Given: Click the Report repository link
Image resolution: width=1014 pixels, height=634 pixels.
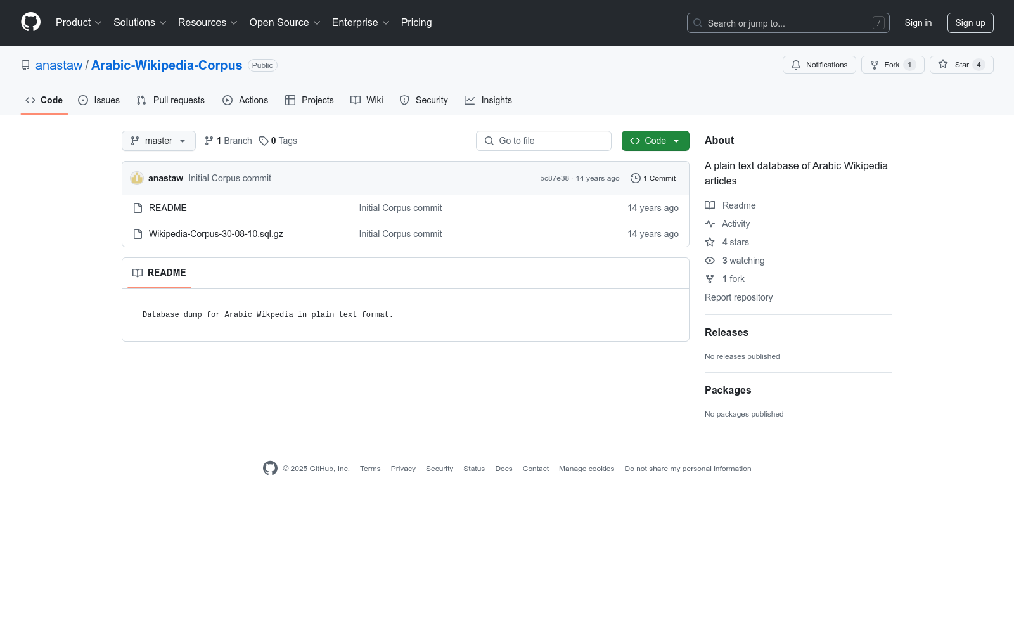Looking at the screenshot, I should point(739,297).
